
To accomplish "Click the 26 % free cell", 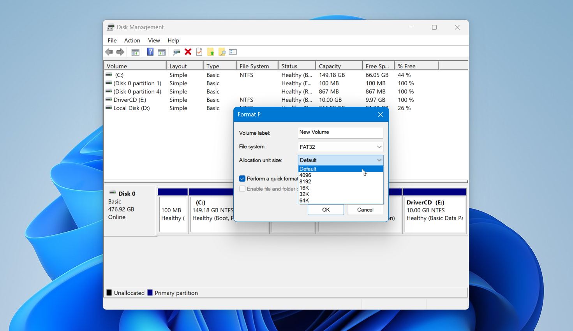I will [404, 108].
